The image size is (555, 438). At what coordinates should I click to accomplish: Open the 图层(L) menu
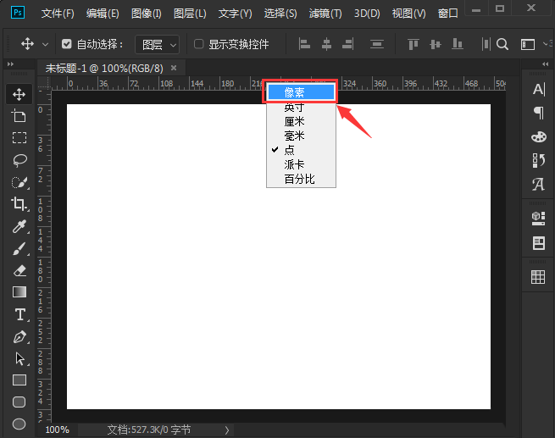(x=190, y=14)
